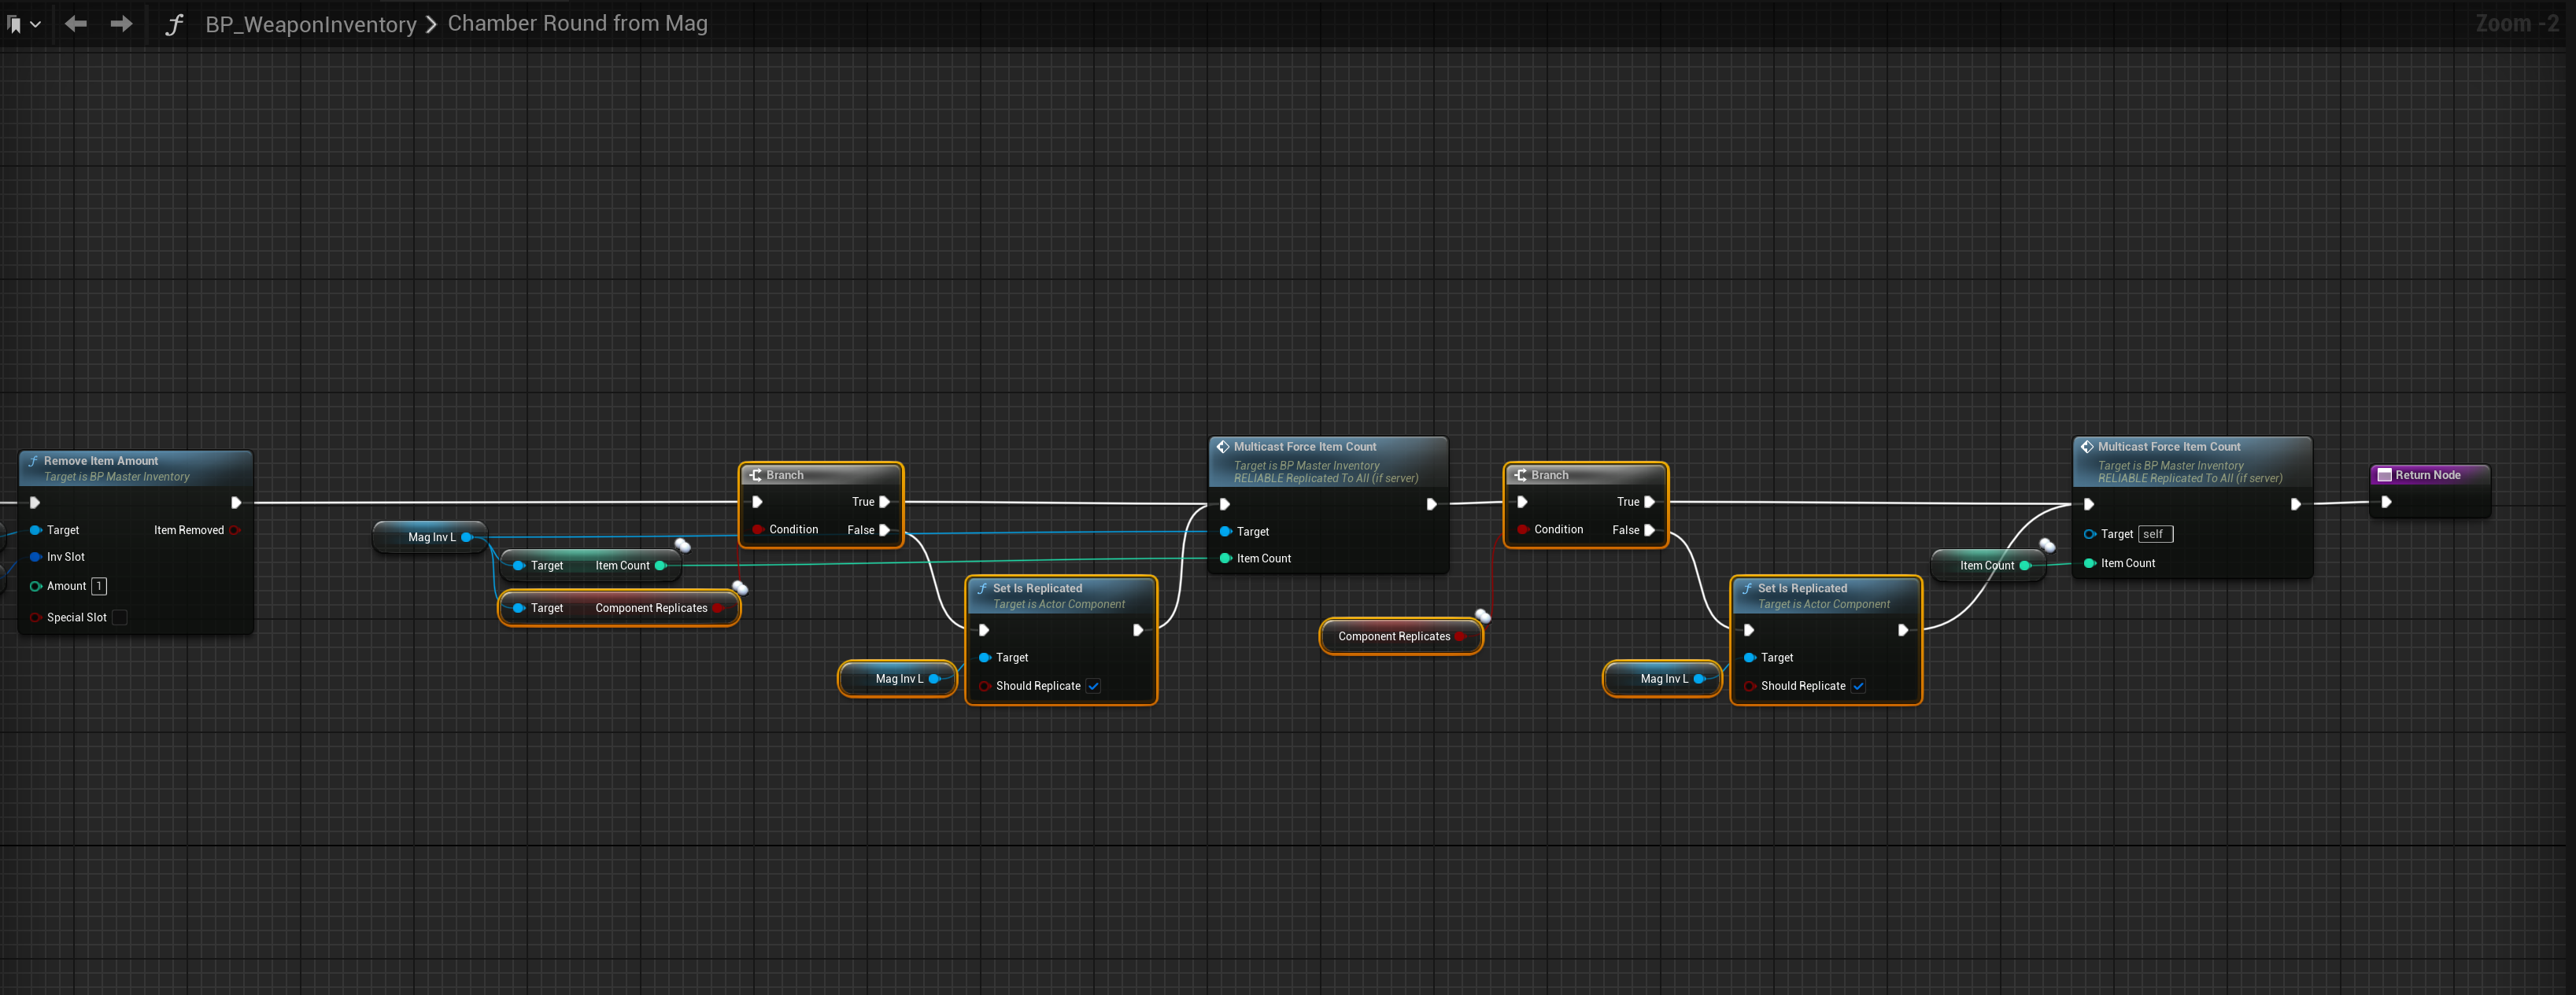Toggle Should Replicate on the left Set Is Replicated
Screen dimensions: 2576x995
[1093, 687]
